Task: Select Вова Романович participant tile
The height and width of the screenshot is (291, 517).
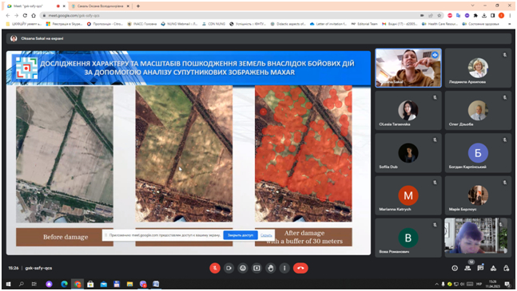Action: 408,238
